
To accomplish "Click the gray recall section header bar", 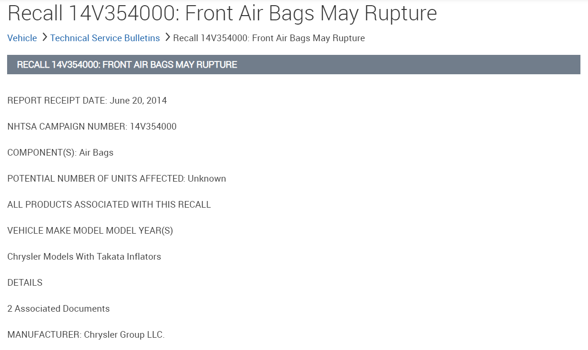I will [294, 65].
